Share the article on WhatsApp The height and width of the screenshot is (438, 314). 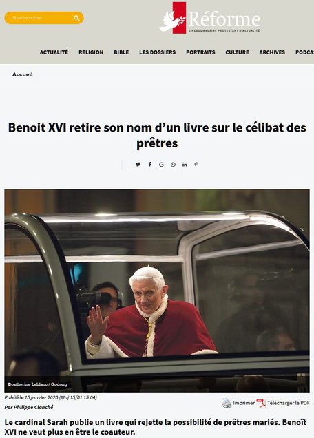click(173, 165)
